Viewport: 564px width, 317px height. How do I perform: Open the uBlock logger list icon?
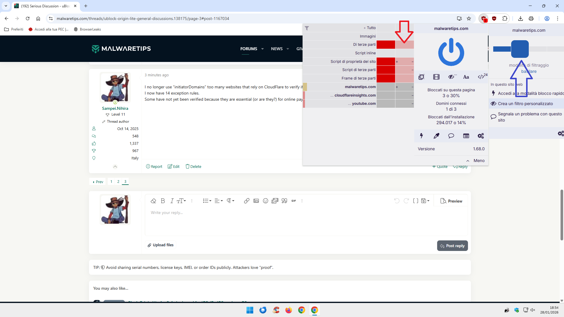click(466, 136)
